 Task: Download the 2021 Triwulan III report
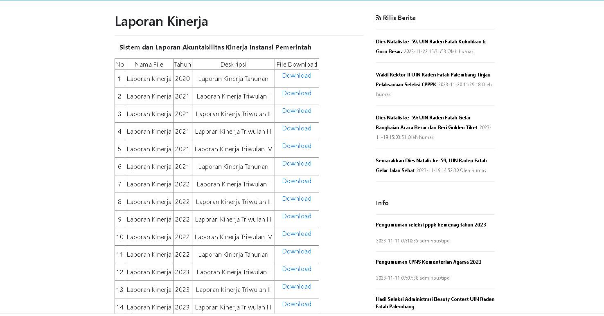point(297,128)
